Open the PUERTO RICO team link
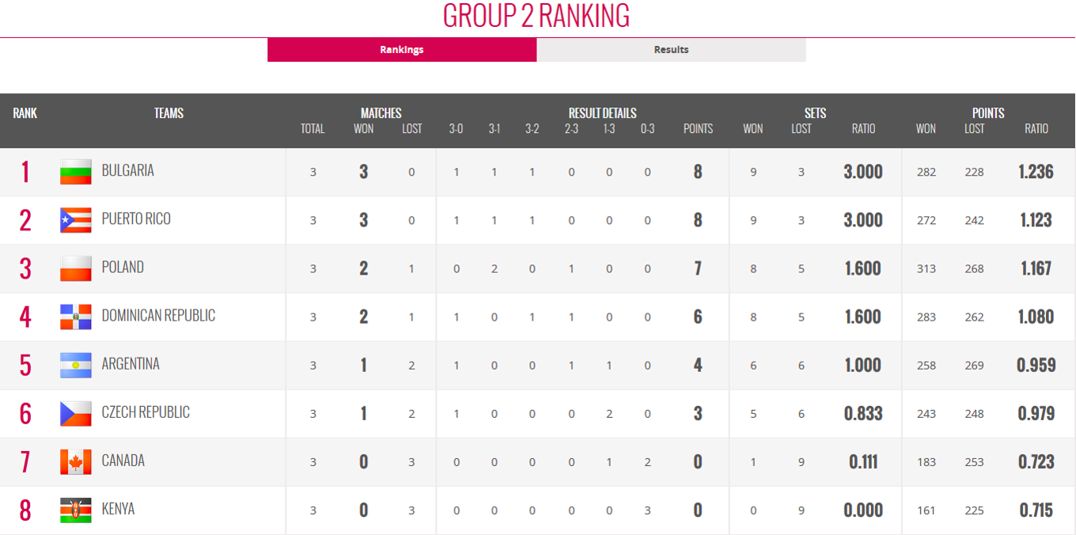Image resolution: width=1076 pixels, height=535 pixels. point(136,218)
